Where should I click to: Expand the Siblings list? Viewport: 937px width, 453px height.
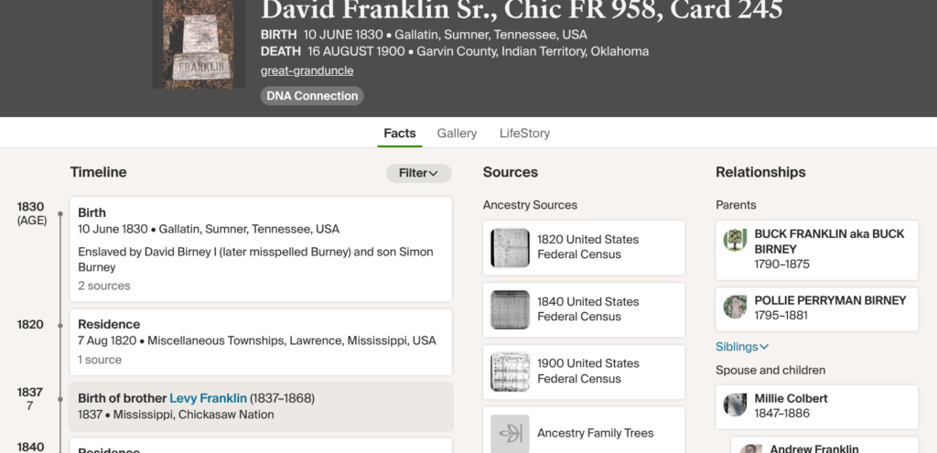pos(742,347)
